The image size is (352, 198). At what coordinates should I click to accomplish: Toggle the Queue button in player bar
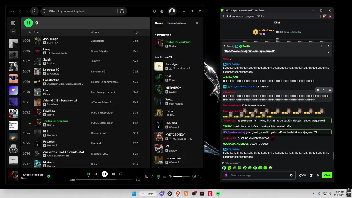click(x=158, y=176)
